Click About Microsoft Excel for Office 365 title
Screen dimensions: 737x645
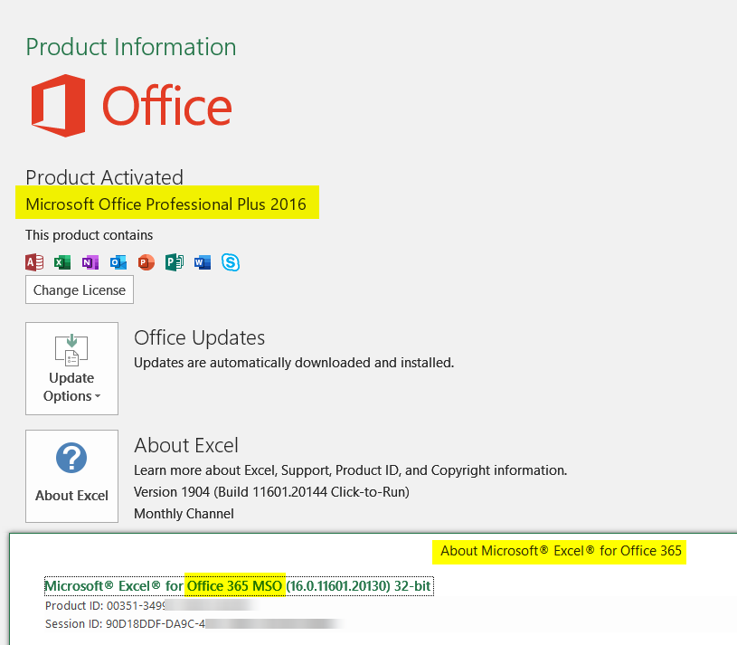tap(561, 551)
